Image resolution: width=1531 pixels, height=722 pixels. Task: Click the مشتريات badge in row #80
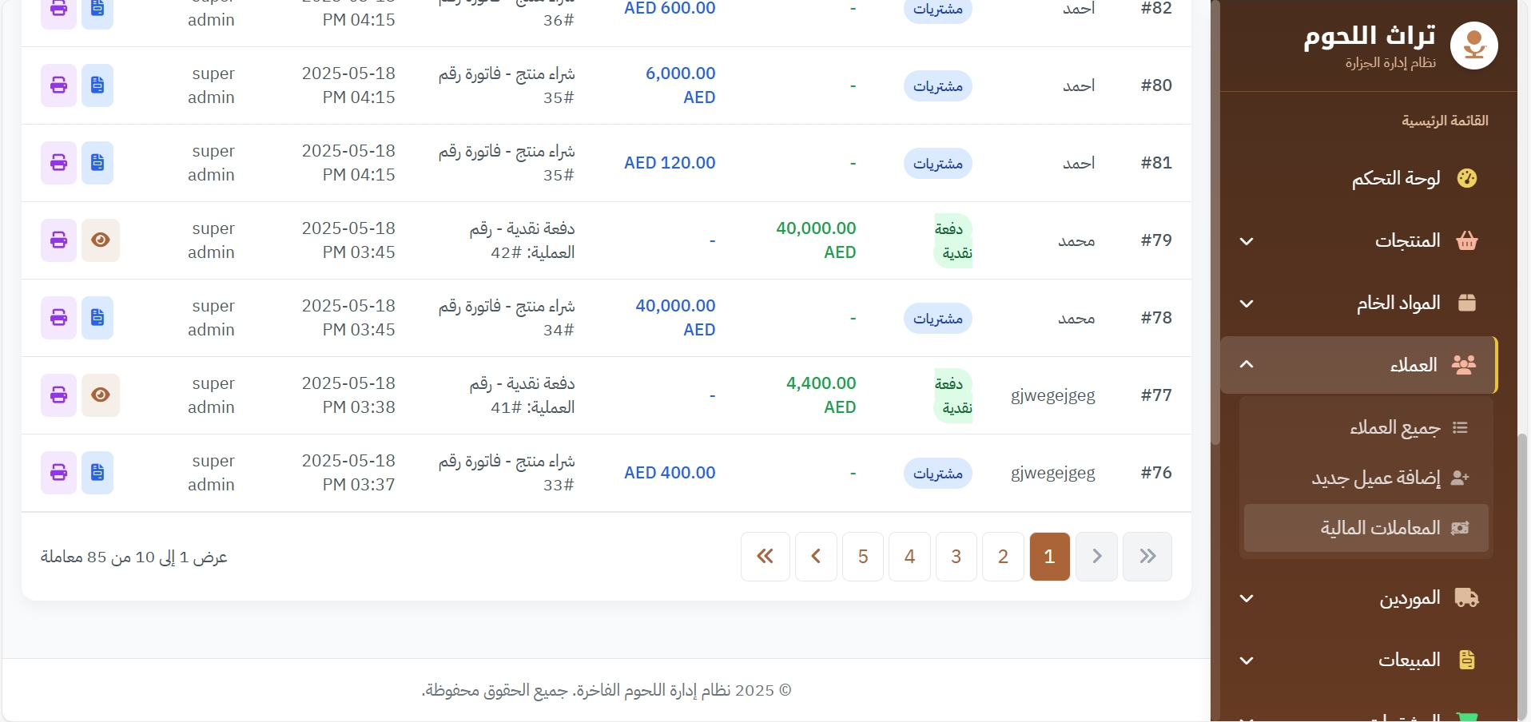click(937, 86)
